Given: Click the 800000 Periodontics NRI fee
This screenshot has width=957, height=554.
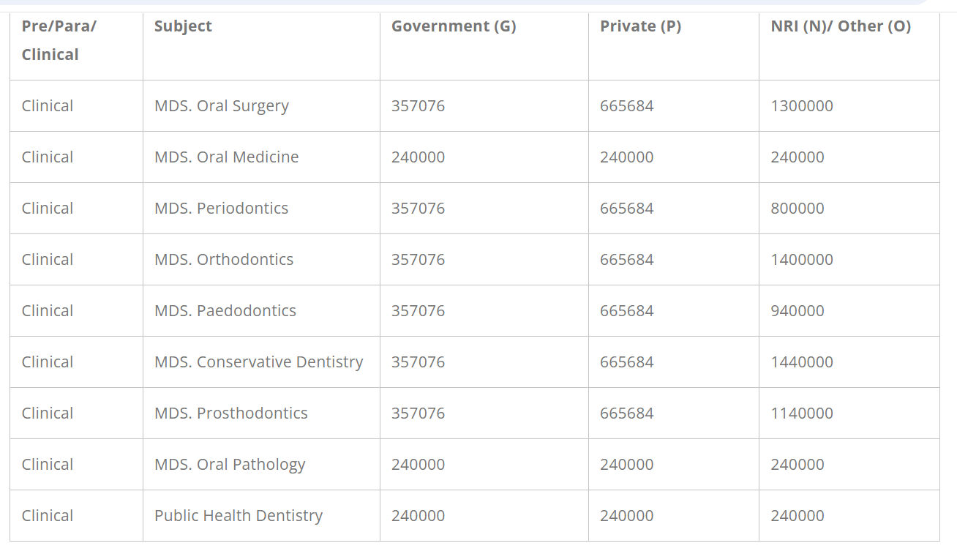Looking at the screenshot, I should click(x=797, y=209).
